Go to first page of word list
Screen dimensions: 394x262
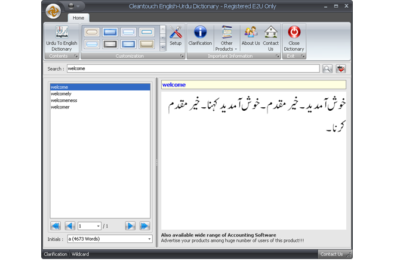coord(56,226)
